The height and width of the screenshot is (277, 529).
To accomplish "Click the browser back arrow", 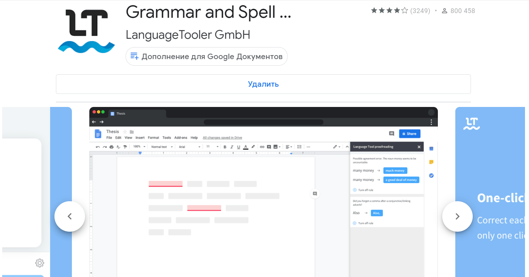I will pos(94,122).
